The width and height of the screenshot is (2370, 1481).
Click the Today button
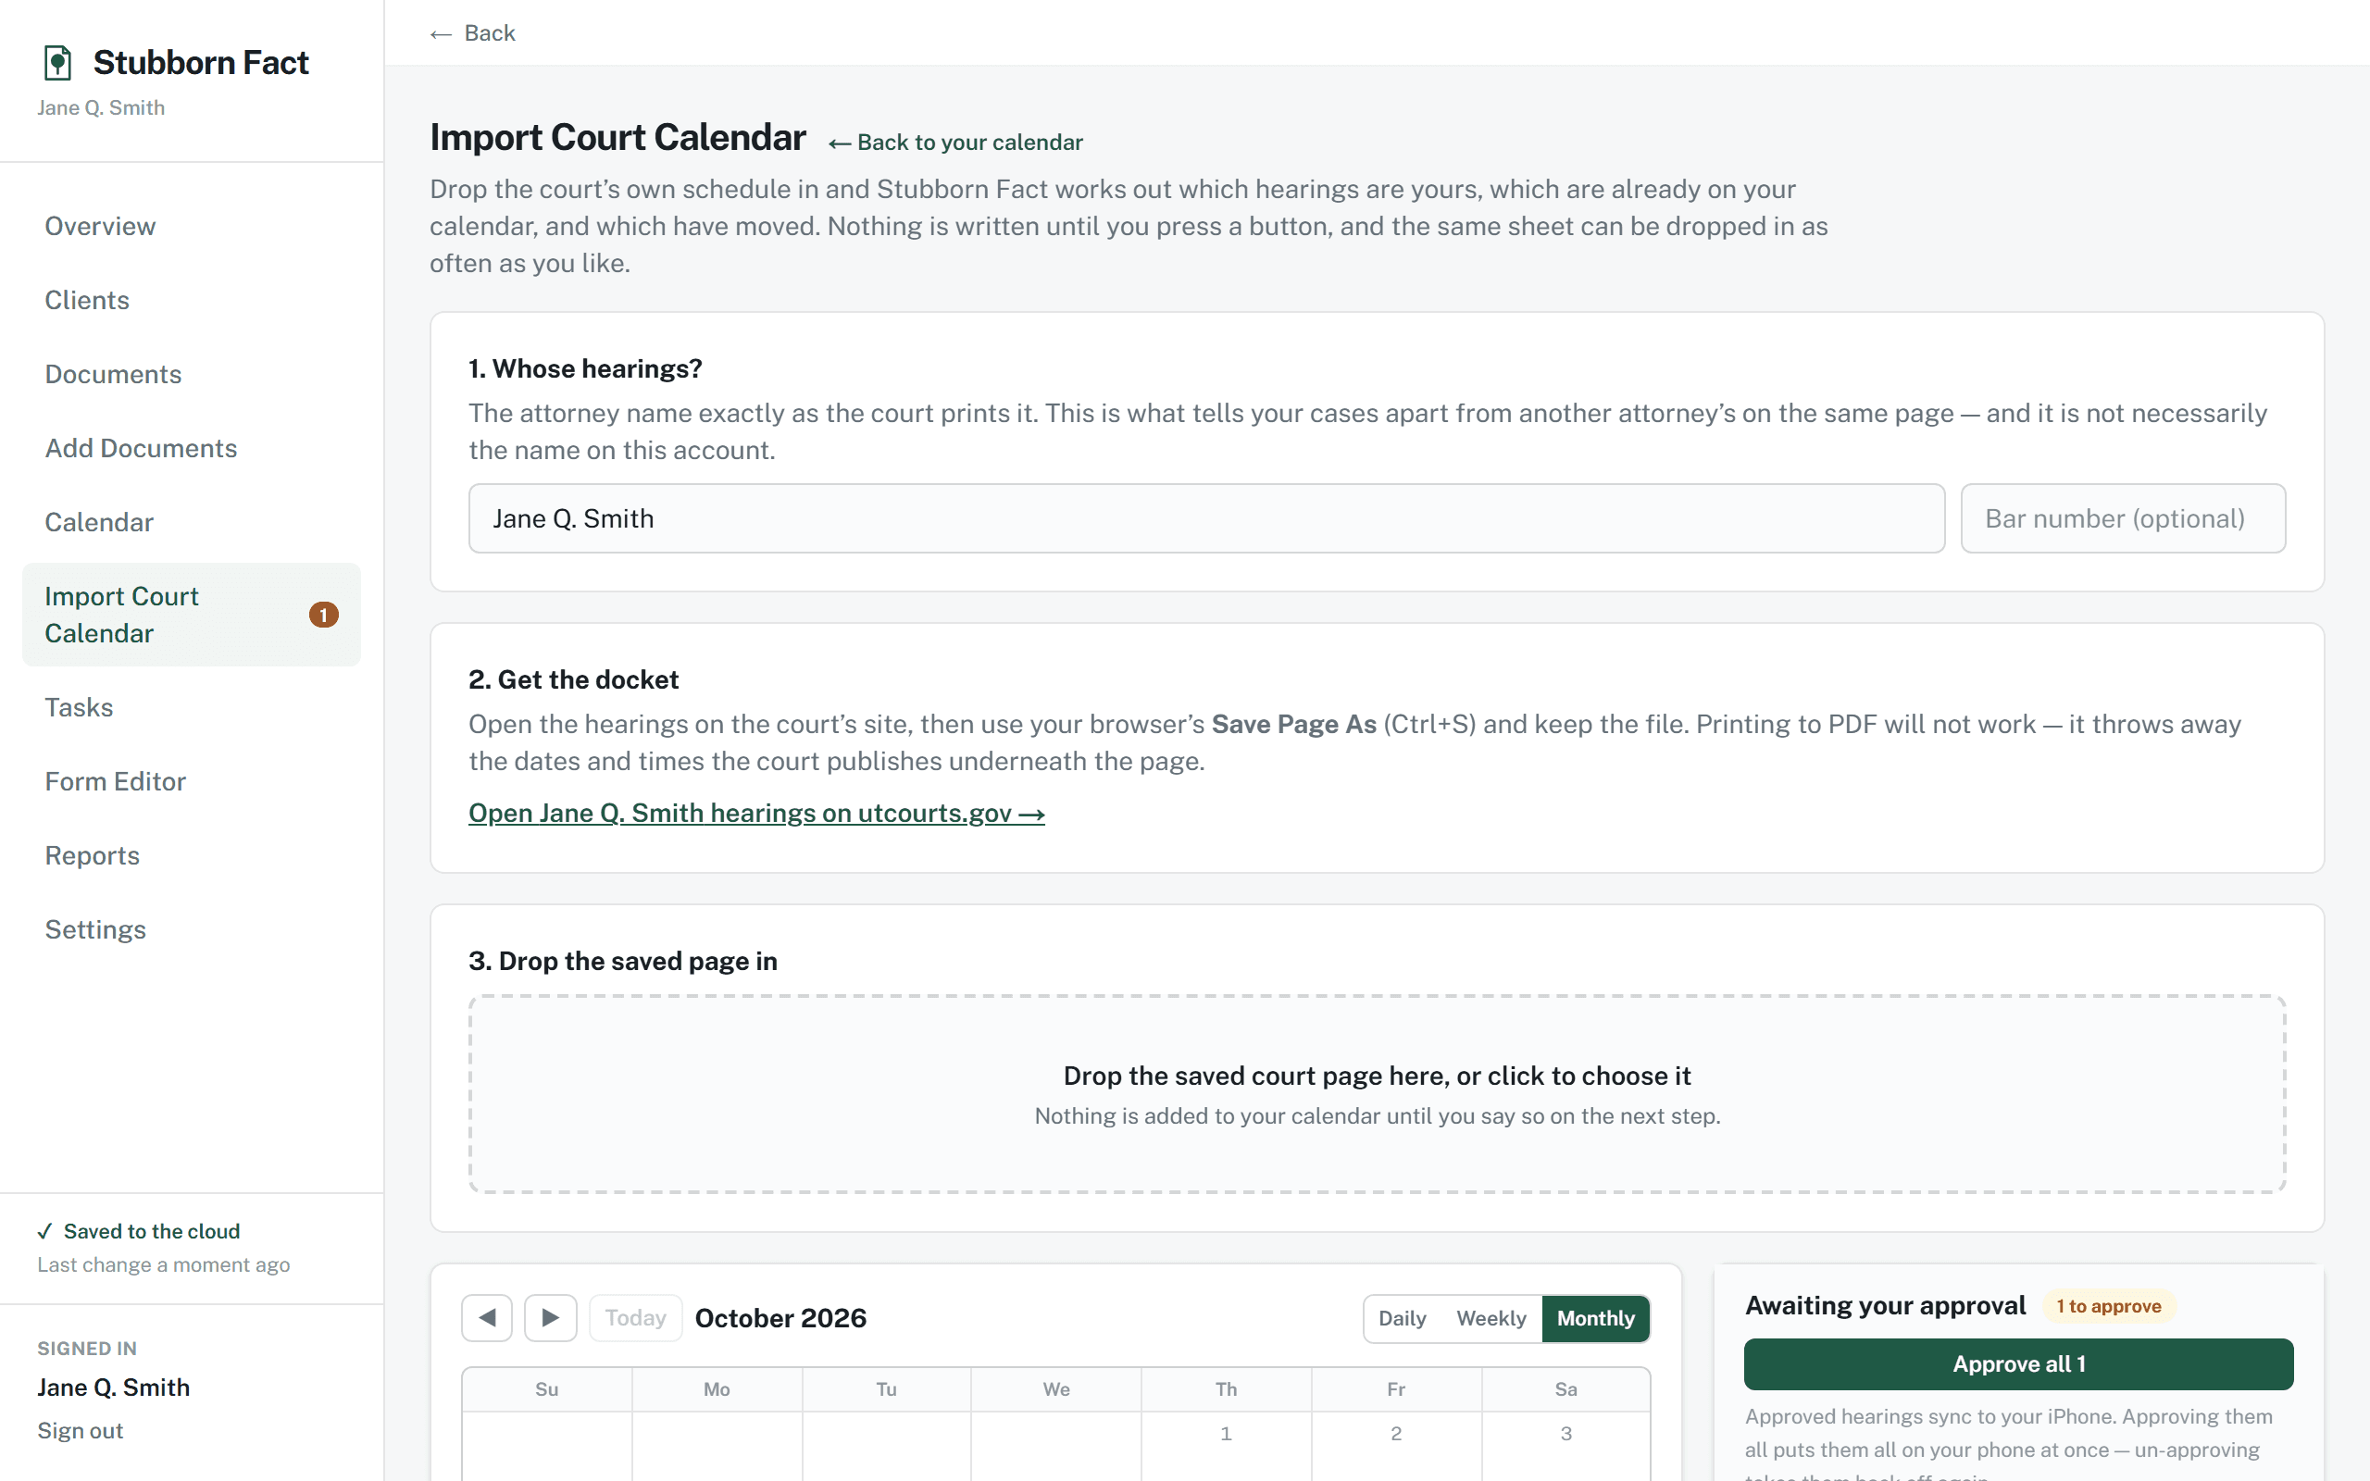click(x=634, y=1317)
